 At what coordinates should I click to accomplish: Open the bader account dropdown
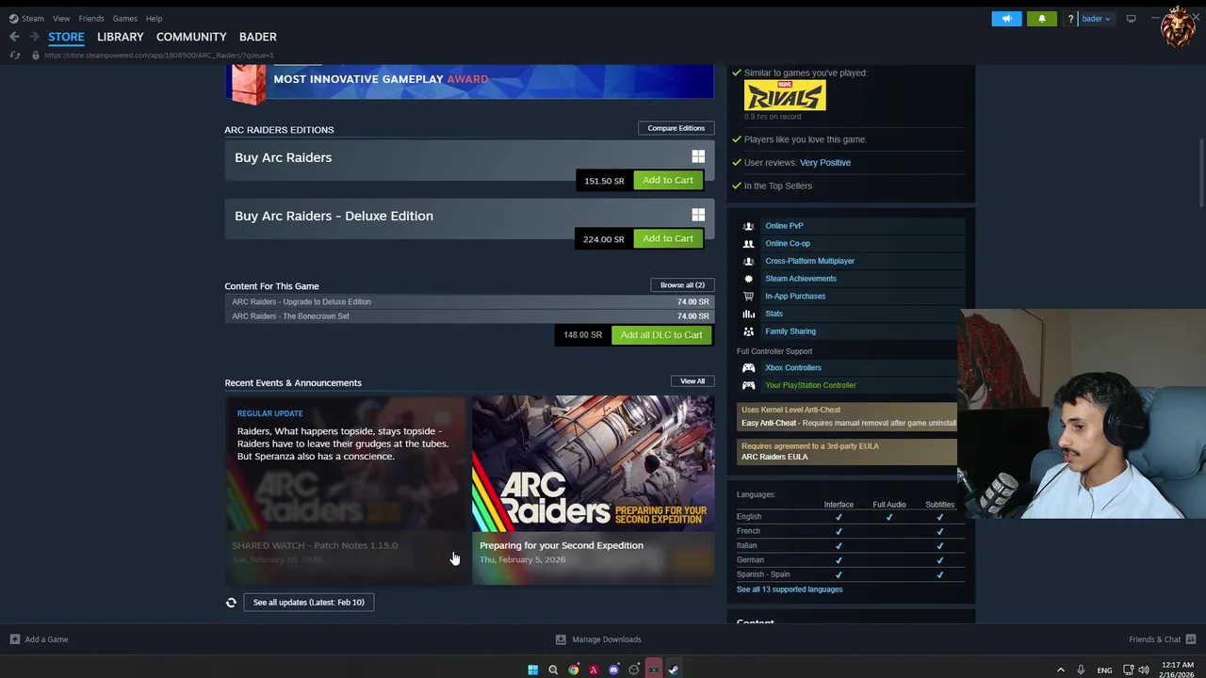[1096, 19]
